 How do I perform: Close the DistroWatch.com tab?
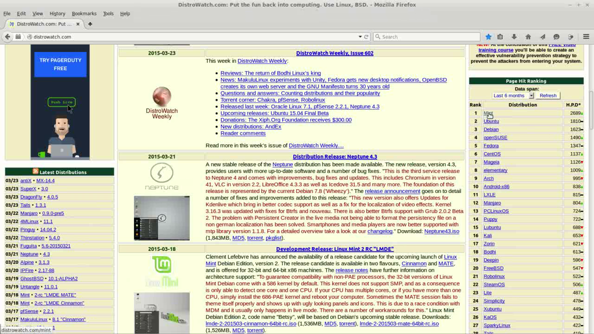tap(78, 24)
